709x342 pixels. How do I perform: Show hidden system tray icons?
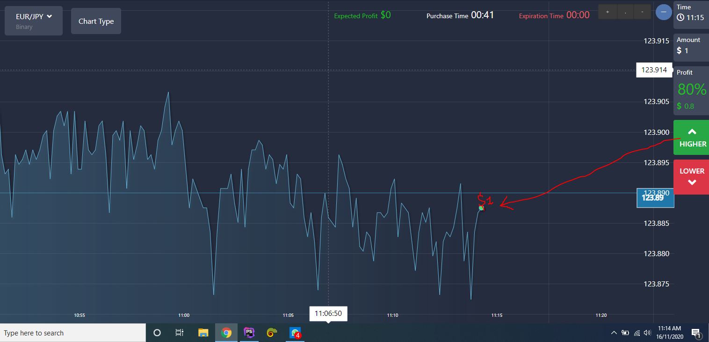[614, 333]
